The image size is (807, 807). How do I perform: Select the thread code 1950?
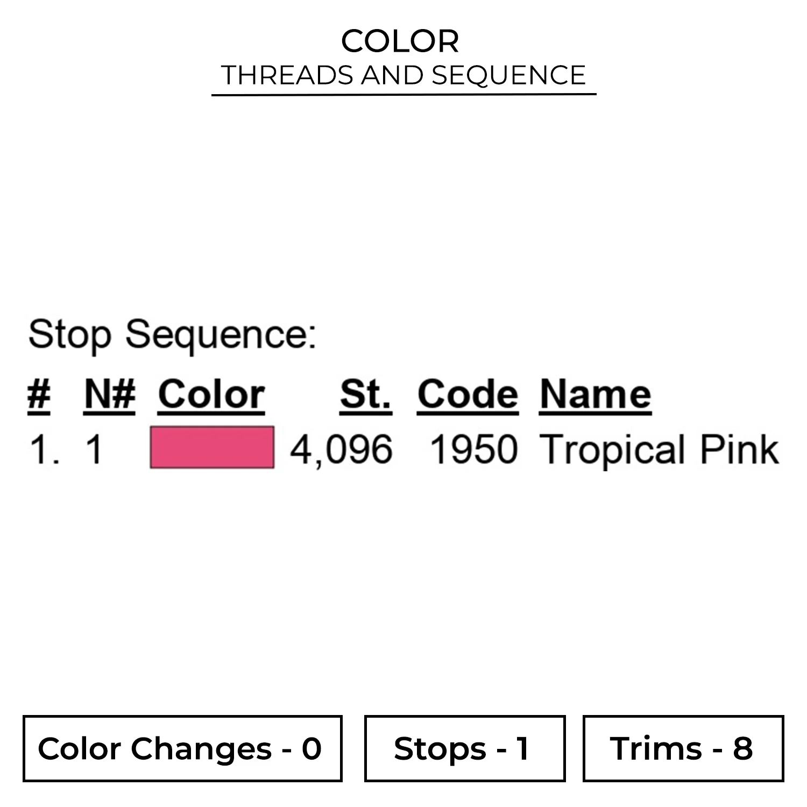(x=473, y=449)
